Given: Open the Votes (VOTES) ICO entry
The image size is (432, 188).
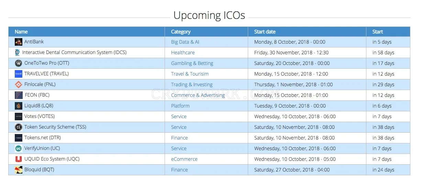Looking at the screenshot, I should click(x=40, y=116).
